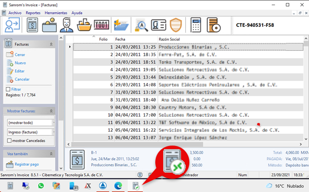This screenshot has height=192, width=309.
Task: Click the grid horizontal scrollbar thumb
Action: point(137,144)
